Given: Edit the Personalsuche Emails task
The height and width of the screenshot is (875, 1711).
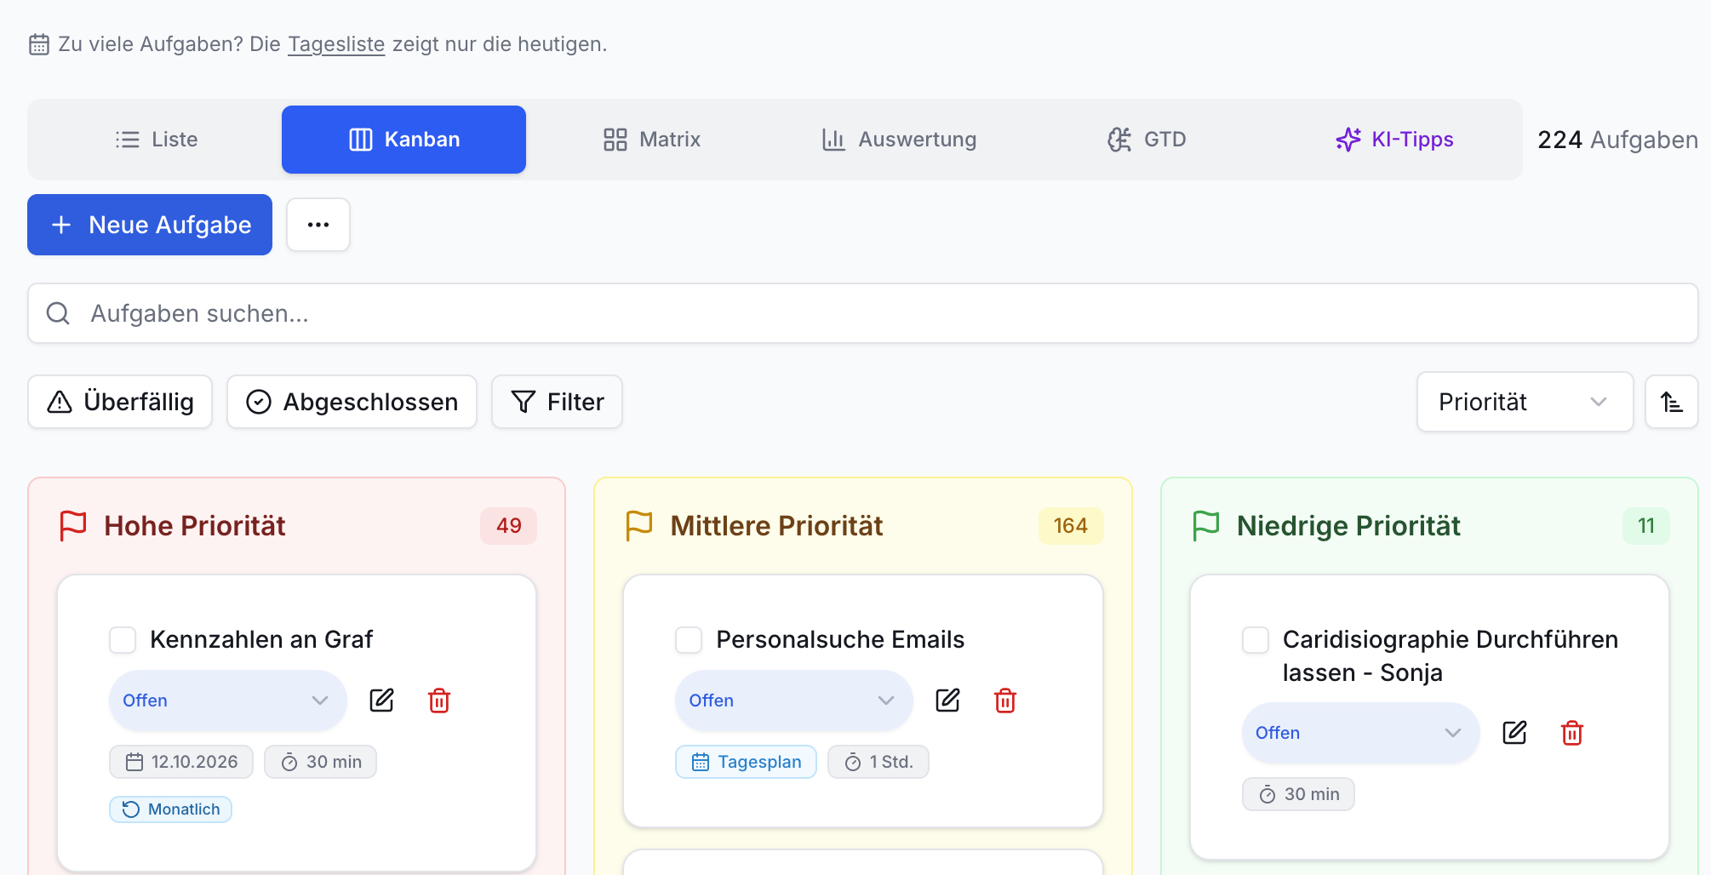Looking at the screenshot, I should coord(947,701).
